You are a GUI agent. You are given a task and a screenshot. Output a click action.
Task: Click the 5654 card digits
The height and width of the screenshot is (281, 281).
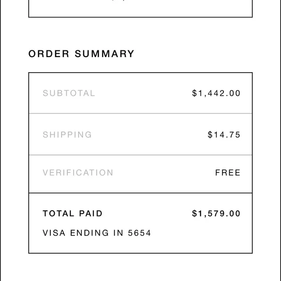(140, 233)
